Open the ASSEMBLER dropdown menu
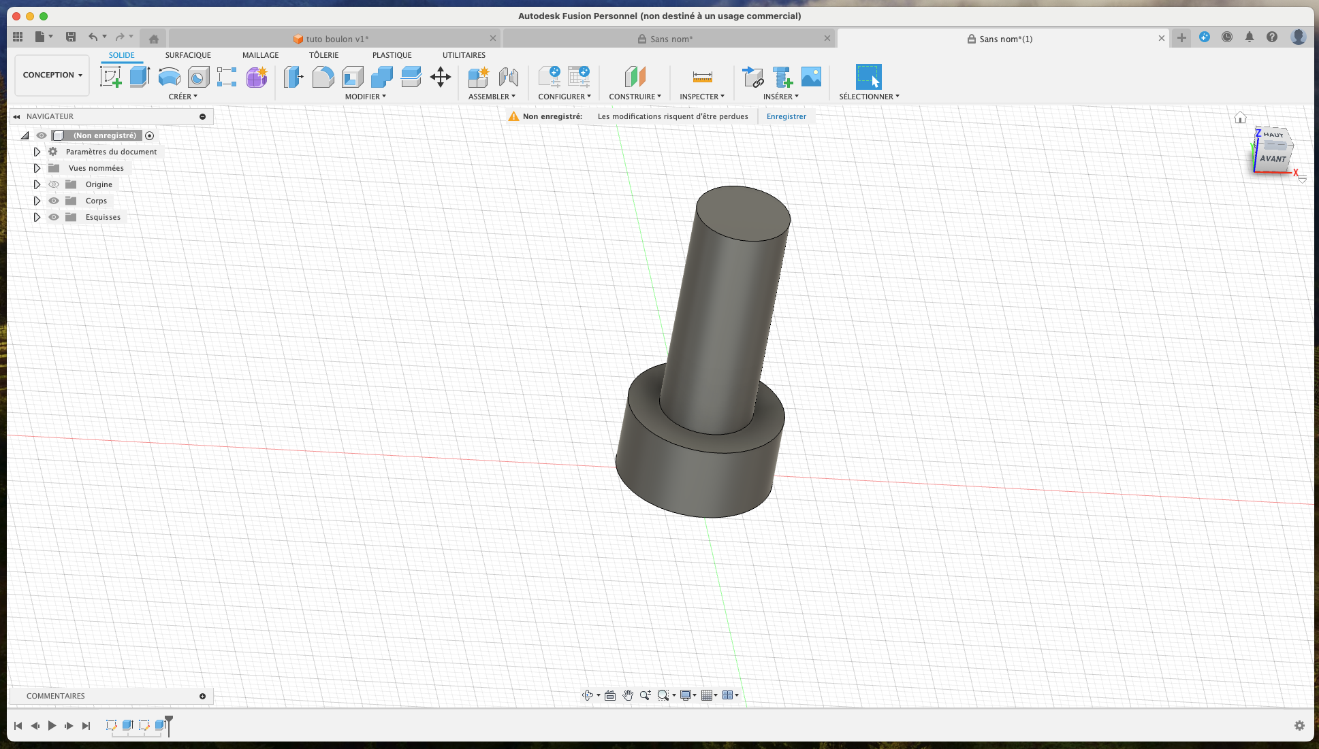Screen dimensions: 1319x749 pos(492,97)
